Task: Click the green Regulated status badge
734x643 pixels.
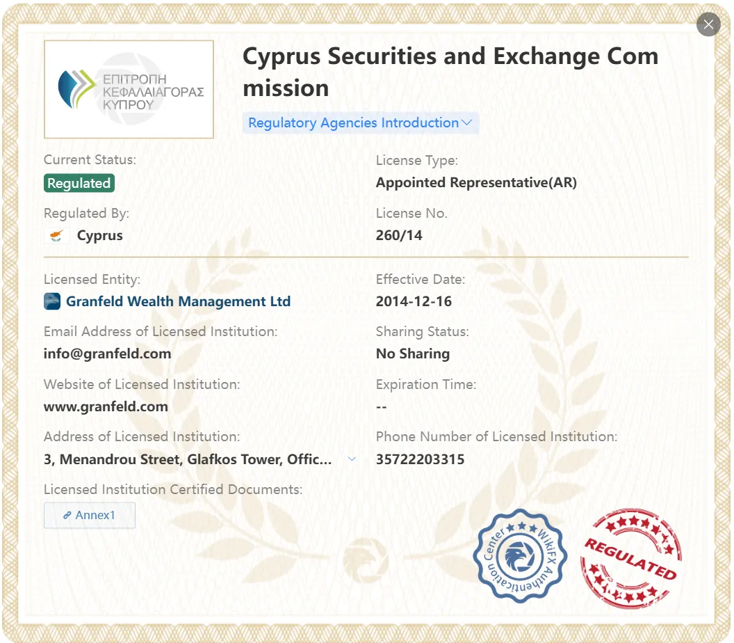Action: coord(79,183)
